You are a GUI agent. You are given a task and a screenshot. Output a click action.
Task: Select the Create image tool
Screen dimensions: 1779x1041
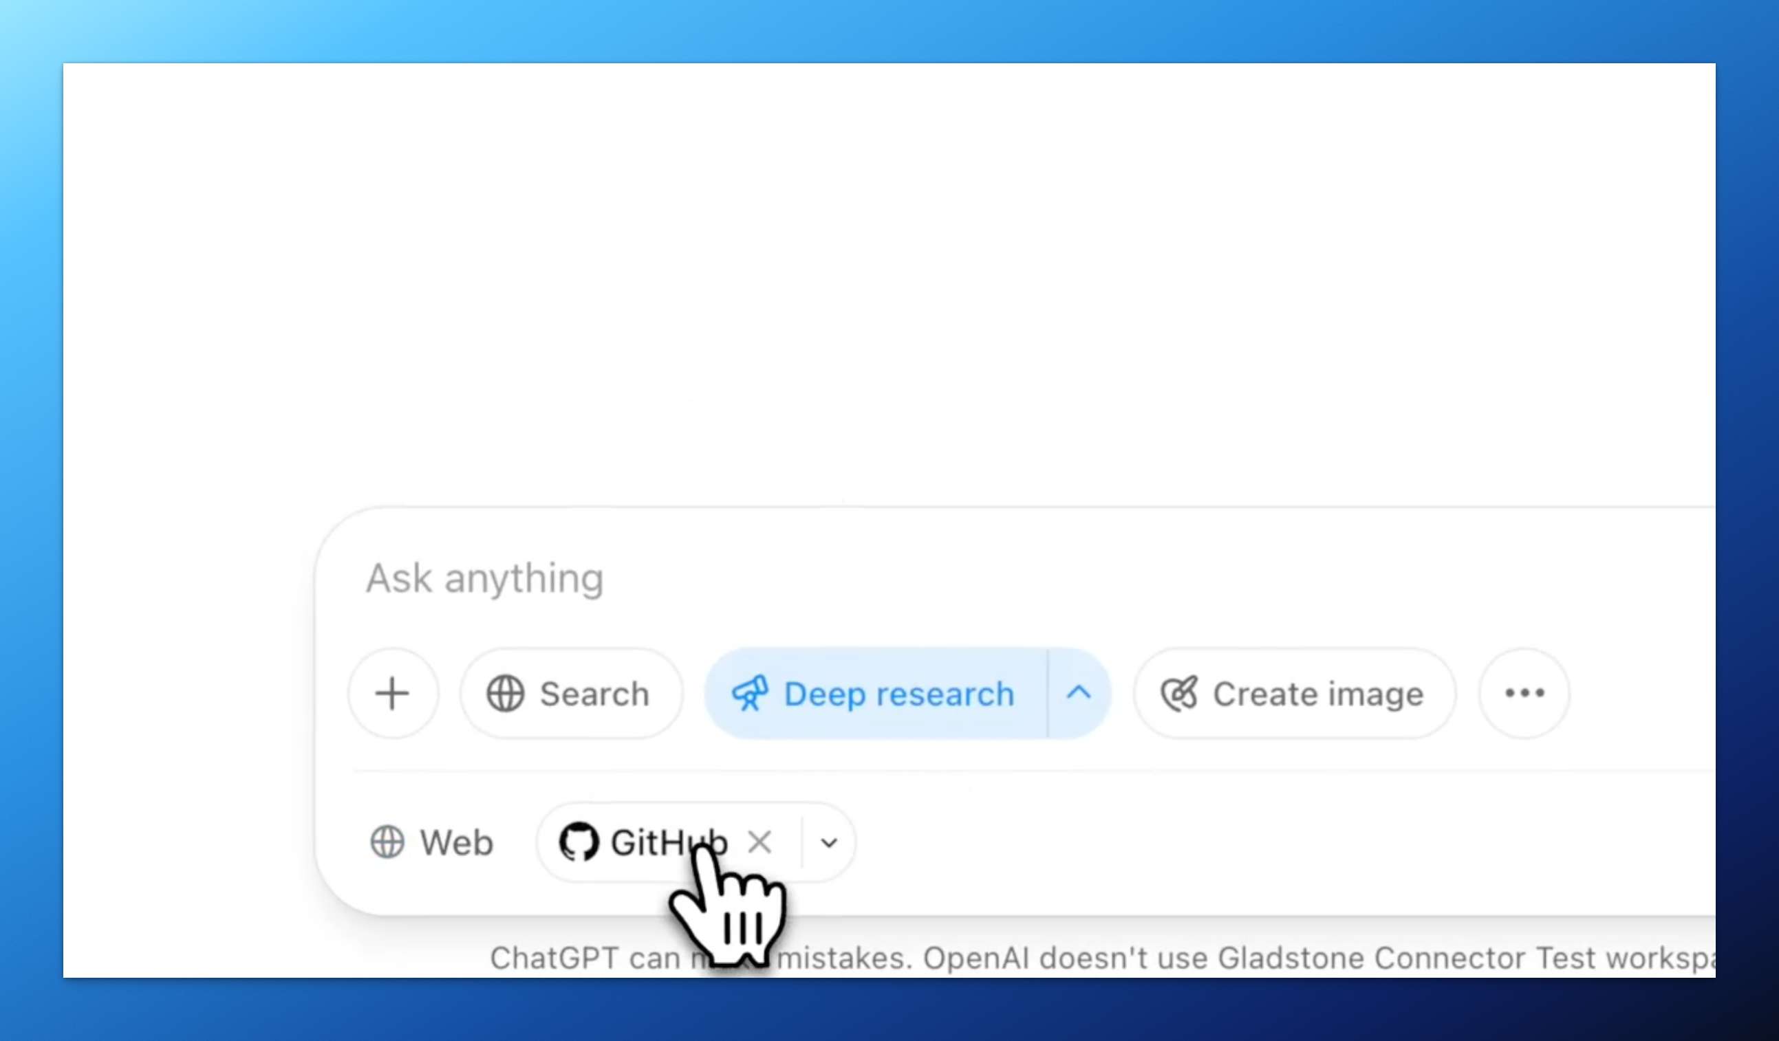(1295, 693)
